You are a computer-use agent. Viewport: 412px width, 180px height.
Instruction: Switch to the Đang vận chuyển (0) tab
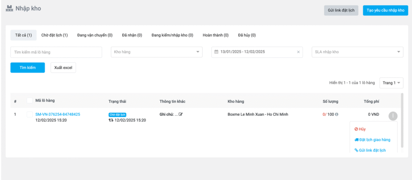pos(95,35)
